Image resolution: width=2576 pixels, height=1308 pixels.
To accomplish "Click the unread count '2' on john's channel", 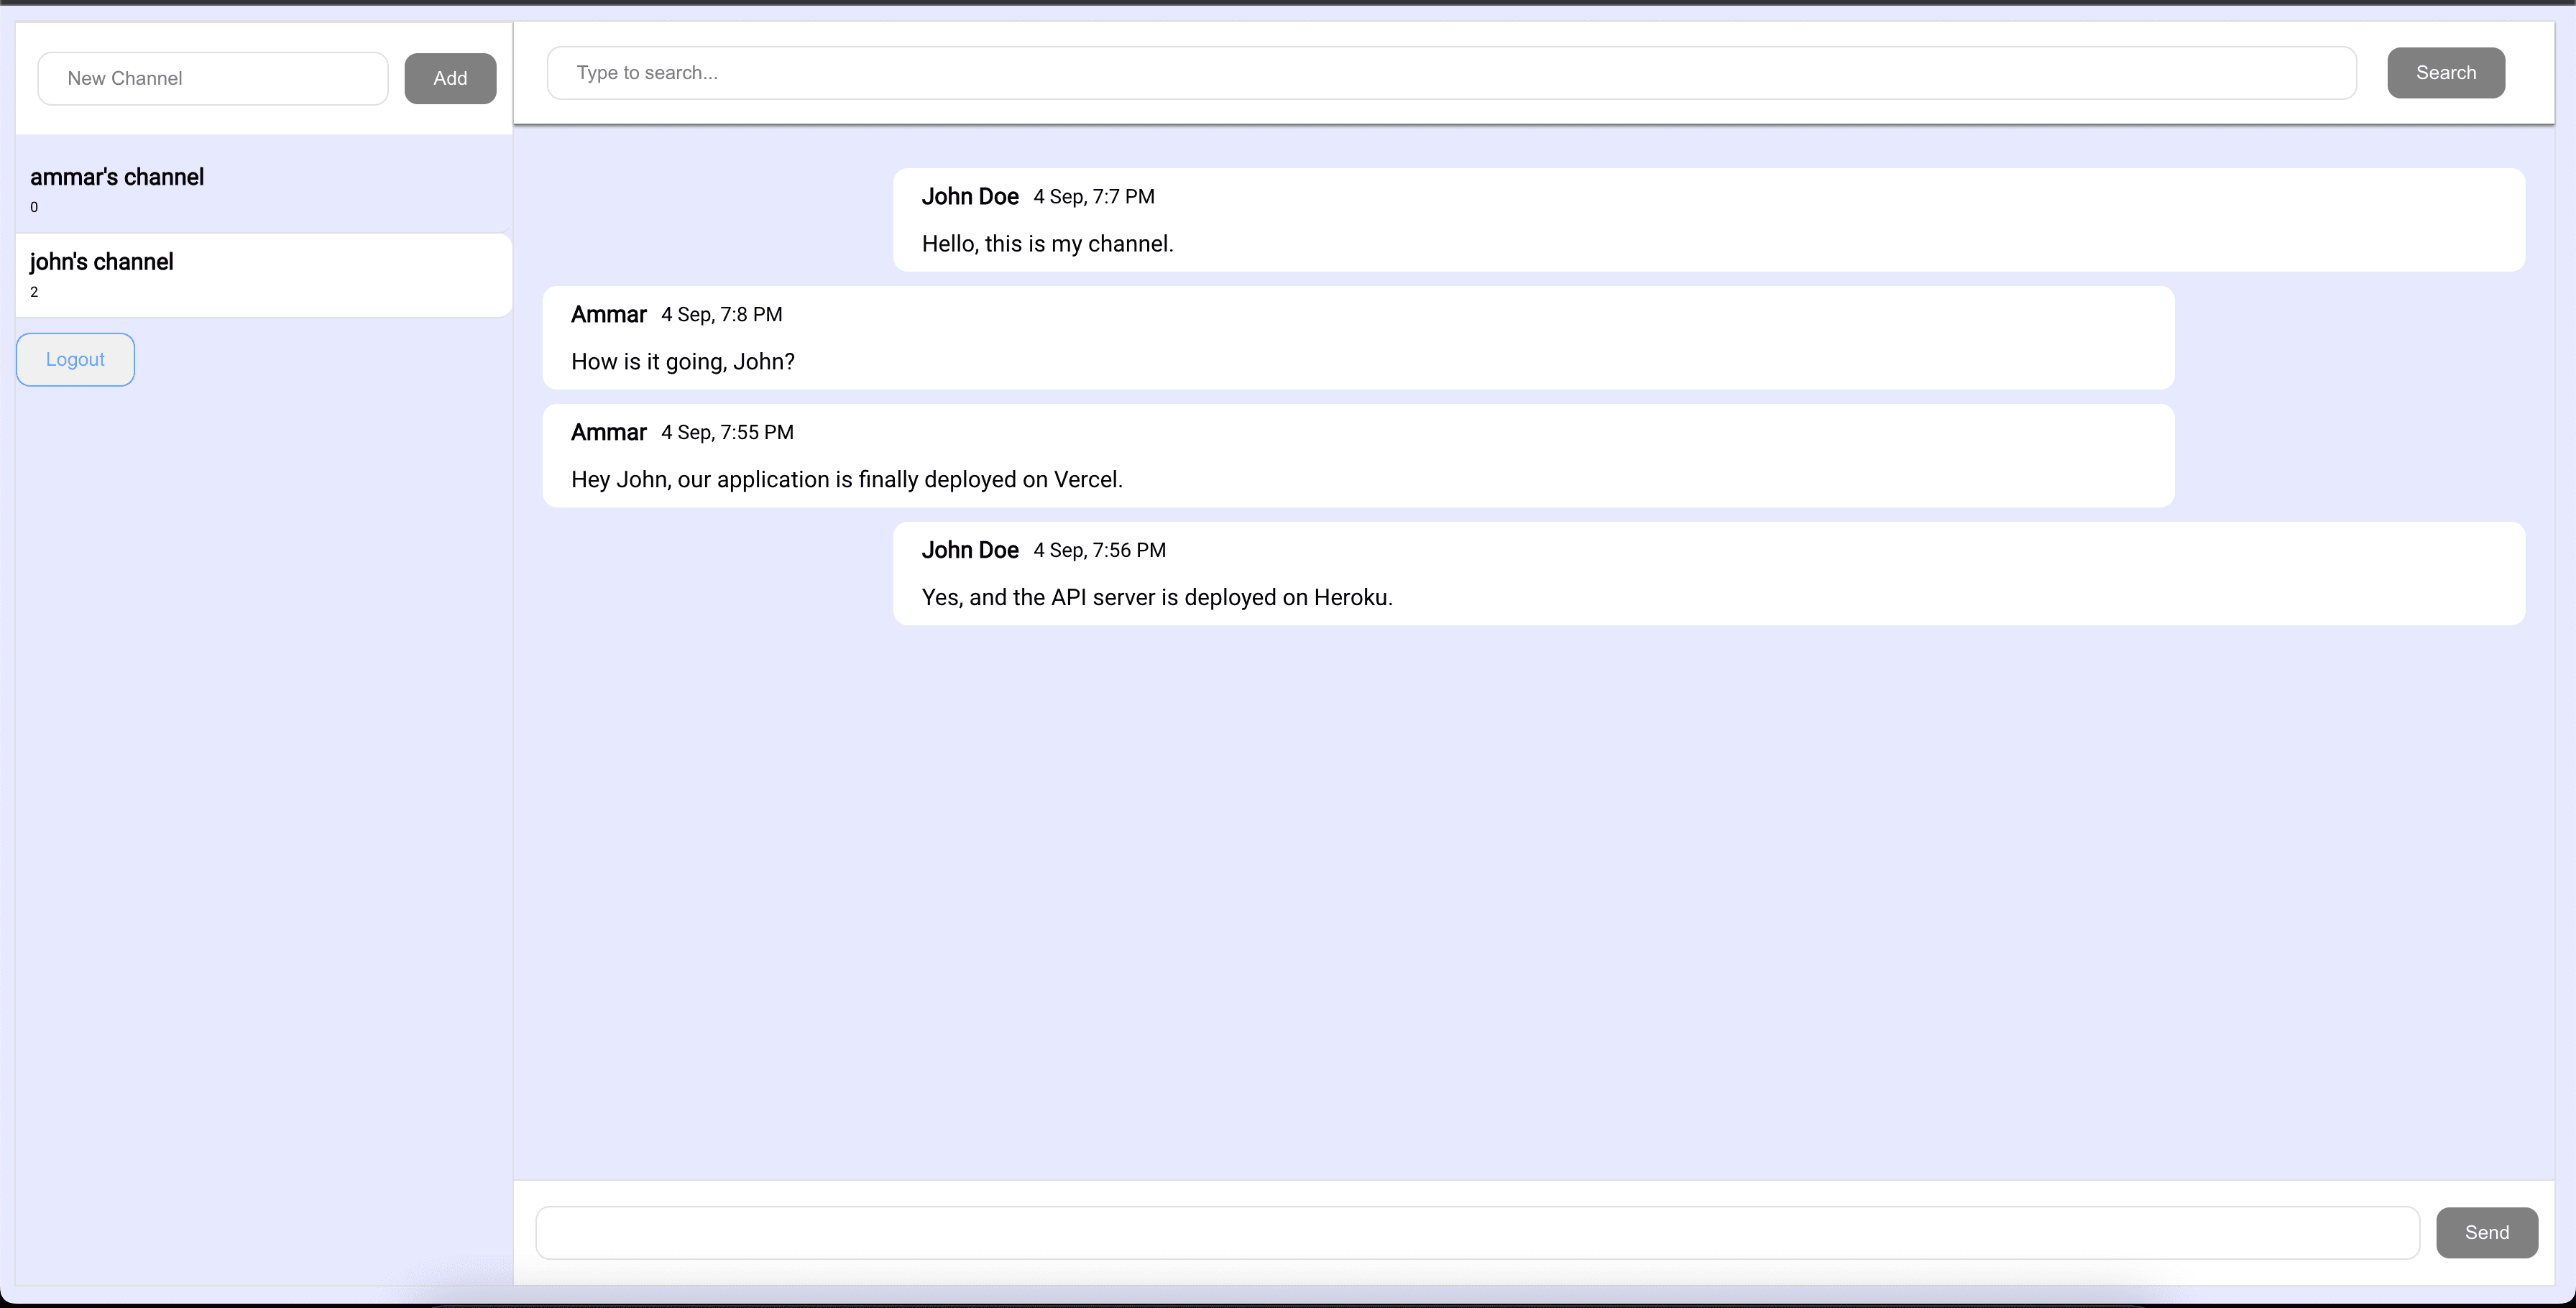I will pyautogui.click(x=35, y=291).
